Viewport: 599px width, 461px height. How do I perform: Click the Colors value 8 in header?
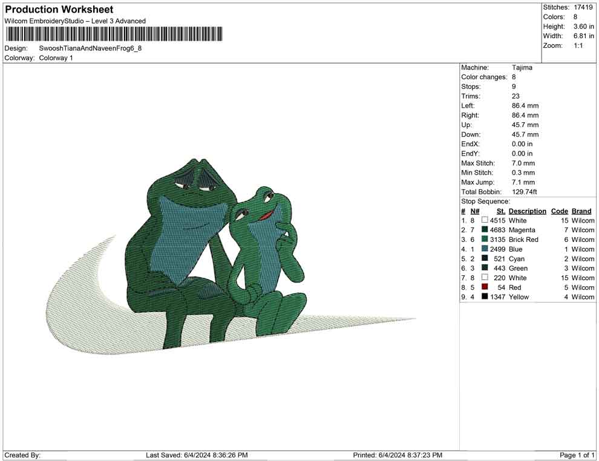(575, 17)
